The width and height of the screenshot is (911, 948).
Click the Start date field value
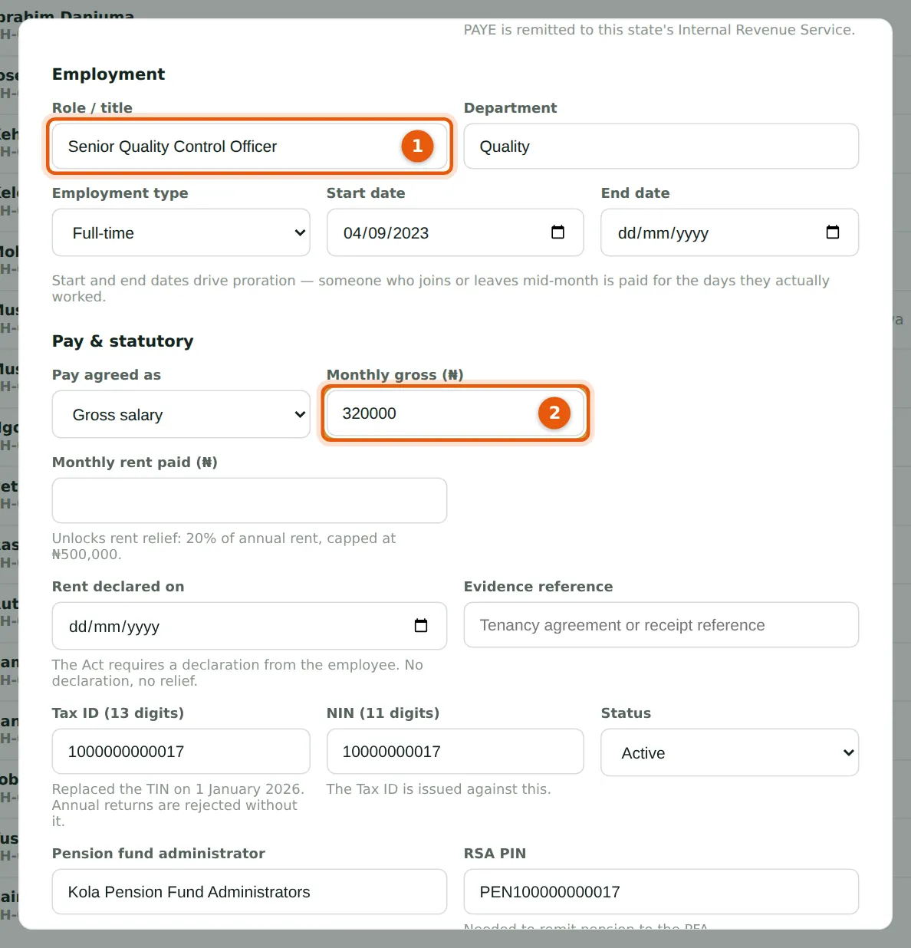point(386,233)
